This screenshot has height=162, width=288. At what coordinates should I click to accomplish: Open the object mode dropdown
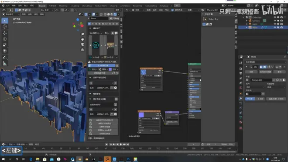(11, 14)
